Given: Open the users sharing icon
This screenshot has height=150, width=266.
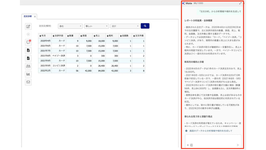Looking at the screenshot, I should [28, 66].
